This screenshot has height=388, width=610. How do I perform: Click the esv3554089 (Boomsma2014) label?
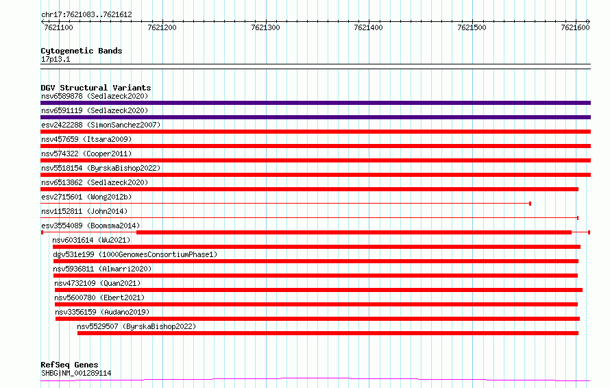[90, 226]
